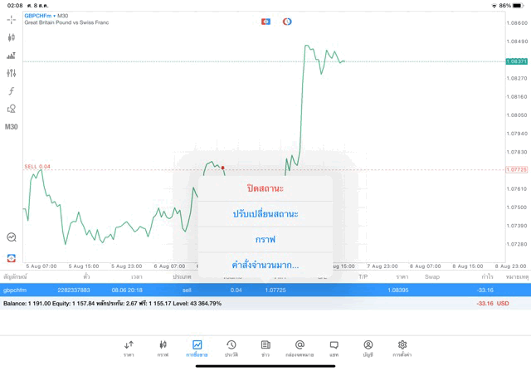Open the trade order bar-chart icon
Image resolution: width=531 pixels, height=371 pixels.
click(12, 56)
